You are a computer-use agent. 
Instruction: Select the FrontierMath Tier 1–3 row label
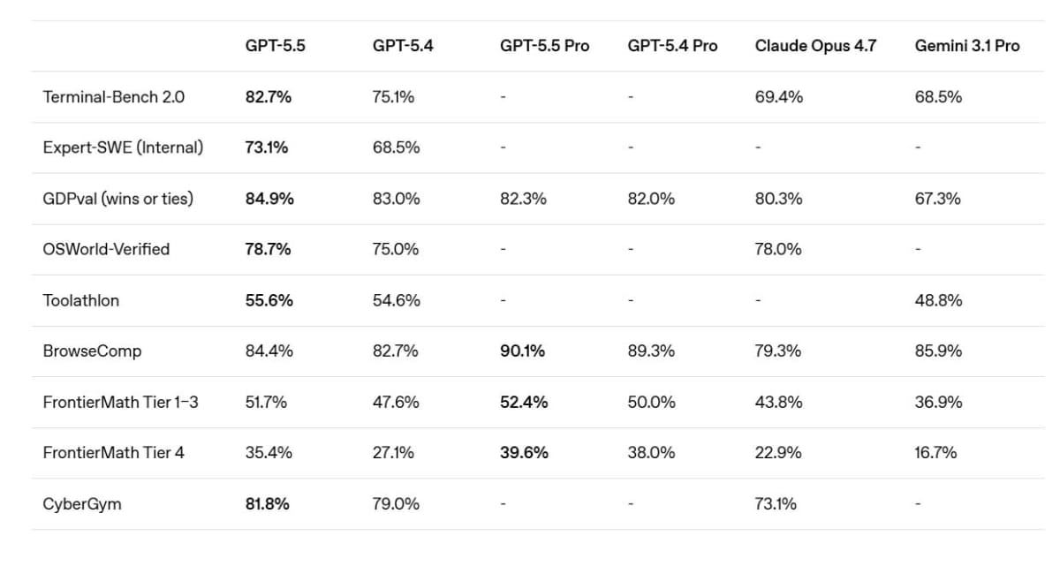pyautogui.click(x=120, y=402)
